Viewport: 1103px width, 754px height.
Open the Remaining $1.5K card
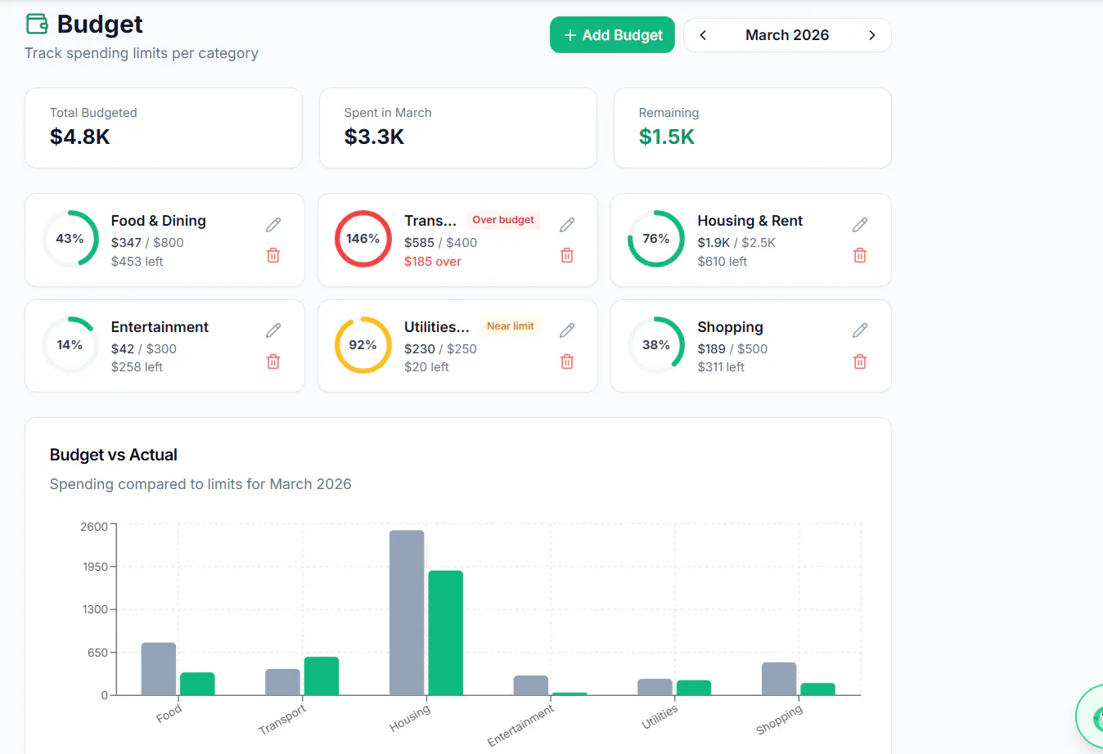point(753,128)
